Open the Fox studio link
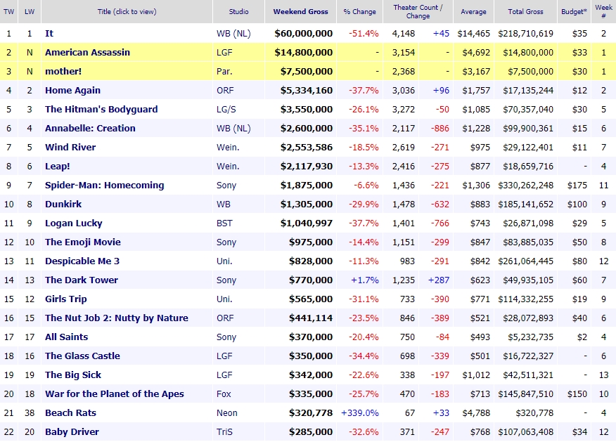Screen dimensions: 616x442 coord(224,394)
